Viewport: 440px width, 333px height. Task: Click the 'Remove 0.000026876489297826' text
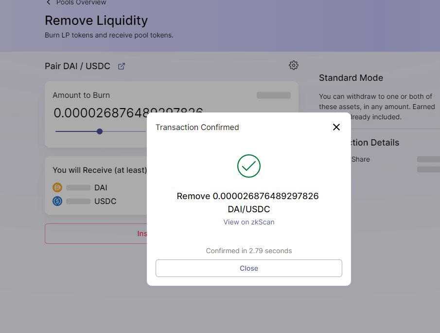click(247, 196)
